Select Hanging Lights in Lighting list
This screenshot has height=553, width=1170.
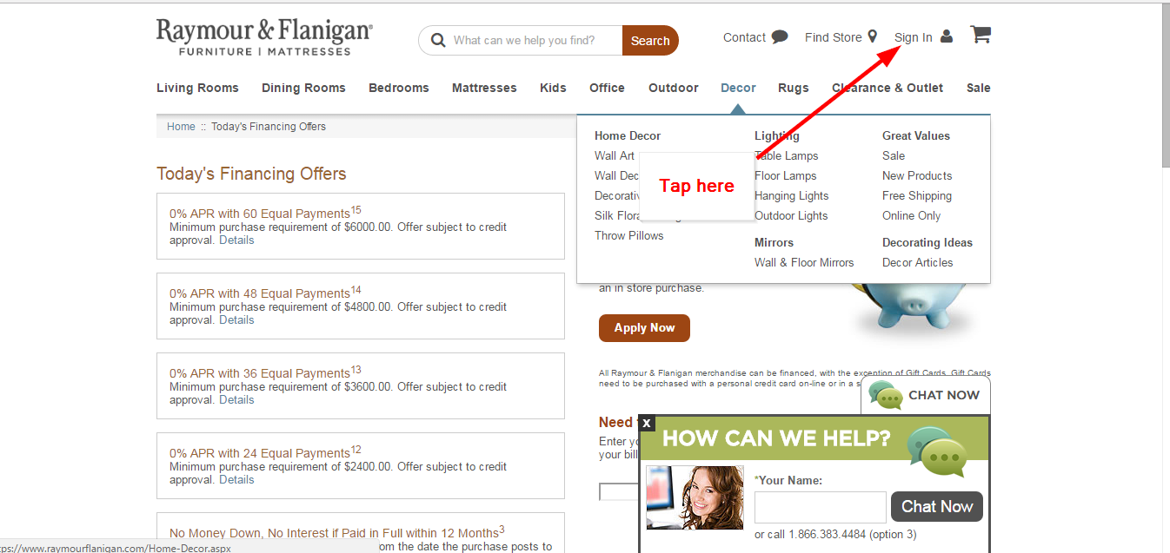point(792,195)
